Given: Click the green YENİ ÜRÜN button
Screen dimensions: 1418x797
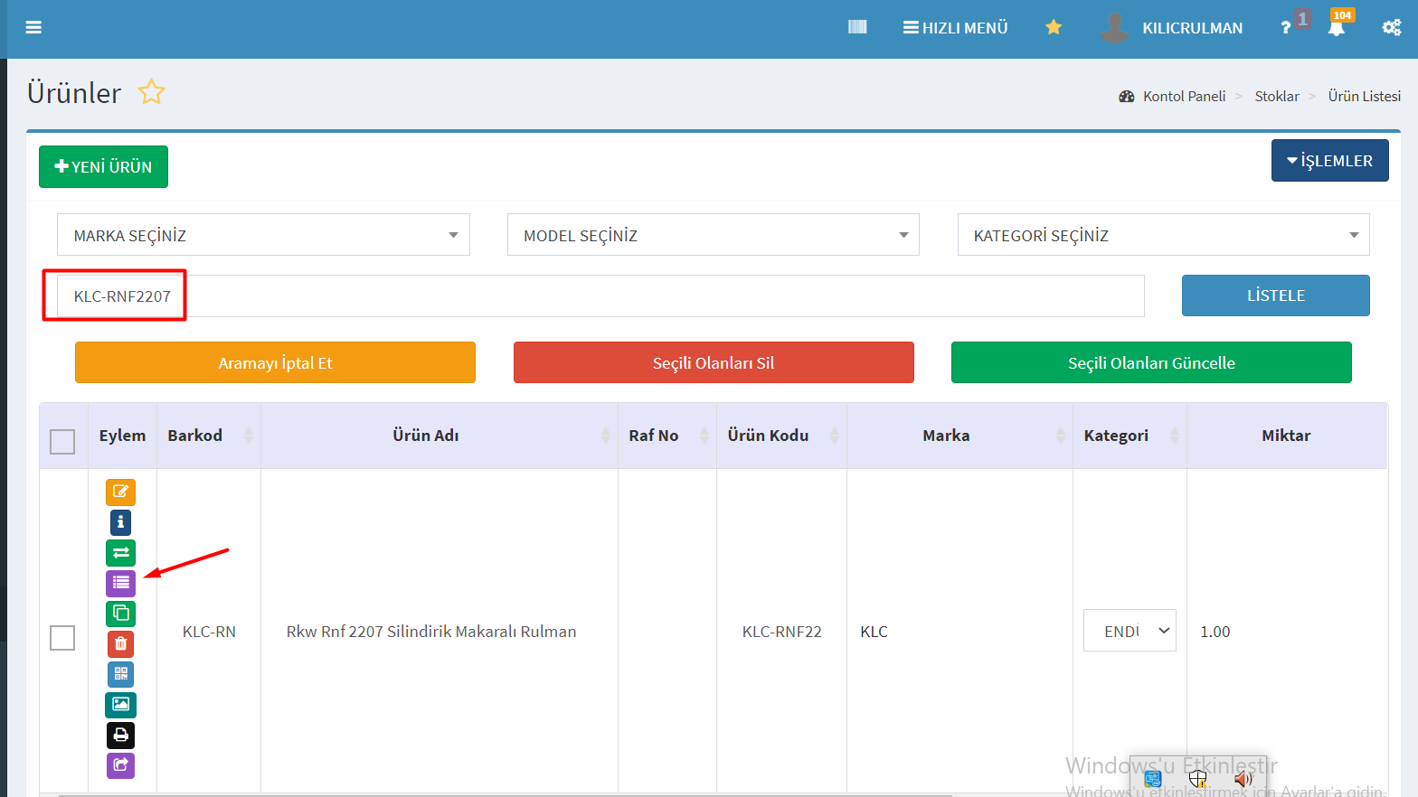Looking at the screenshot, I should pos(103,167).
